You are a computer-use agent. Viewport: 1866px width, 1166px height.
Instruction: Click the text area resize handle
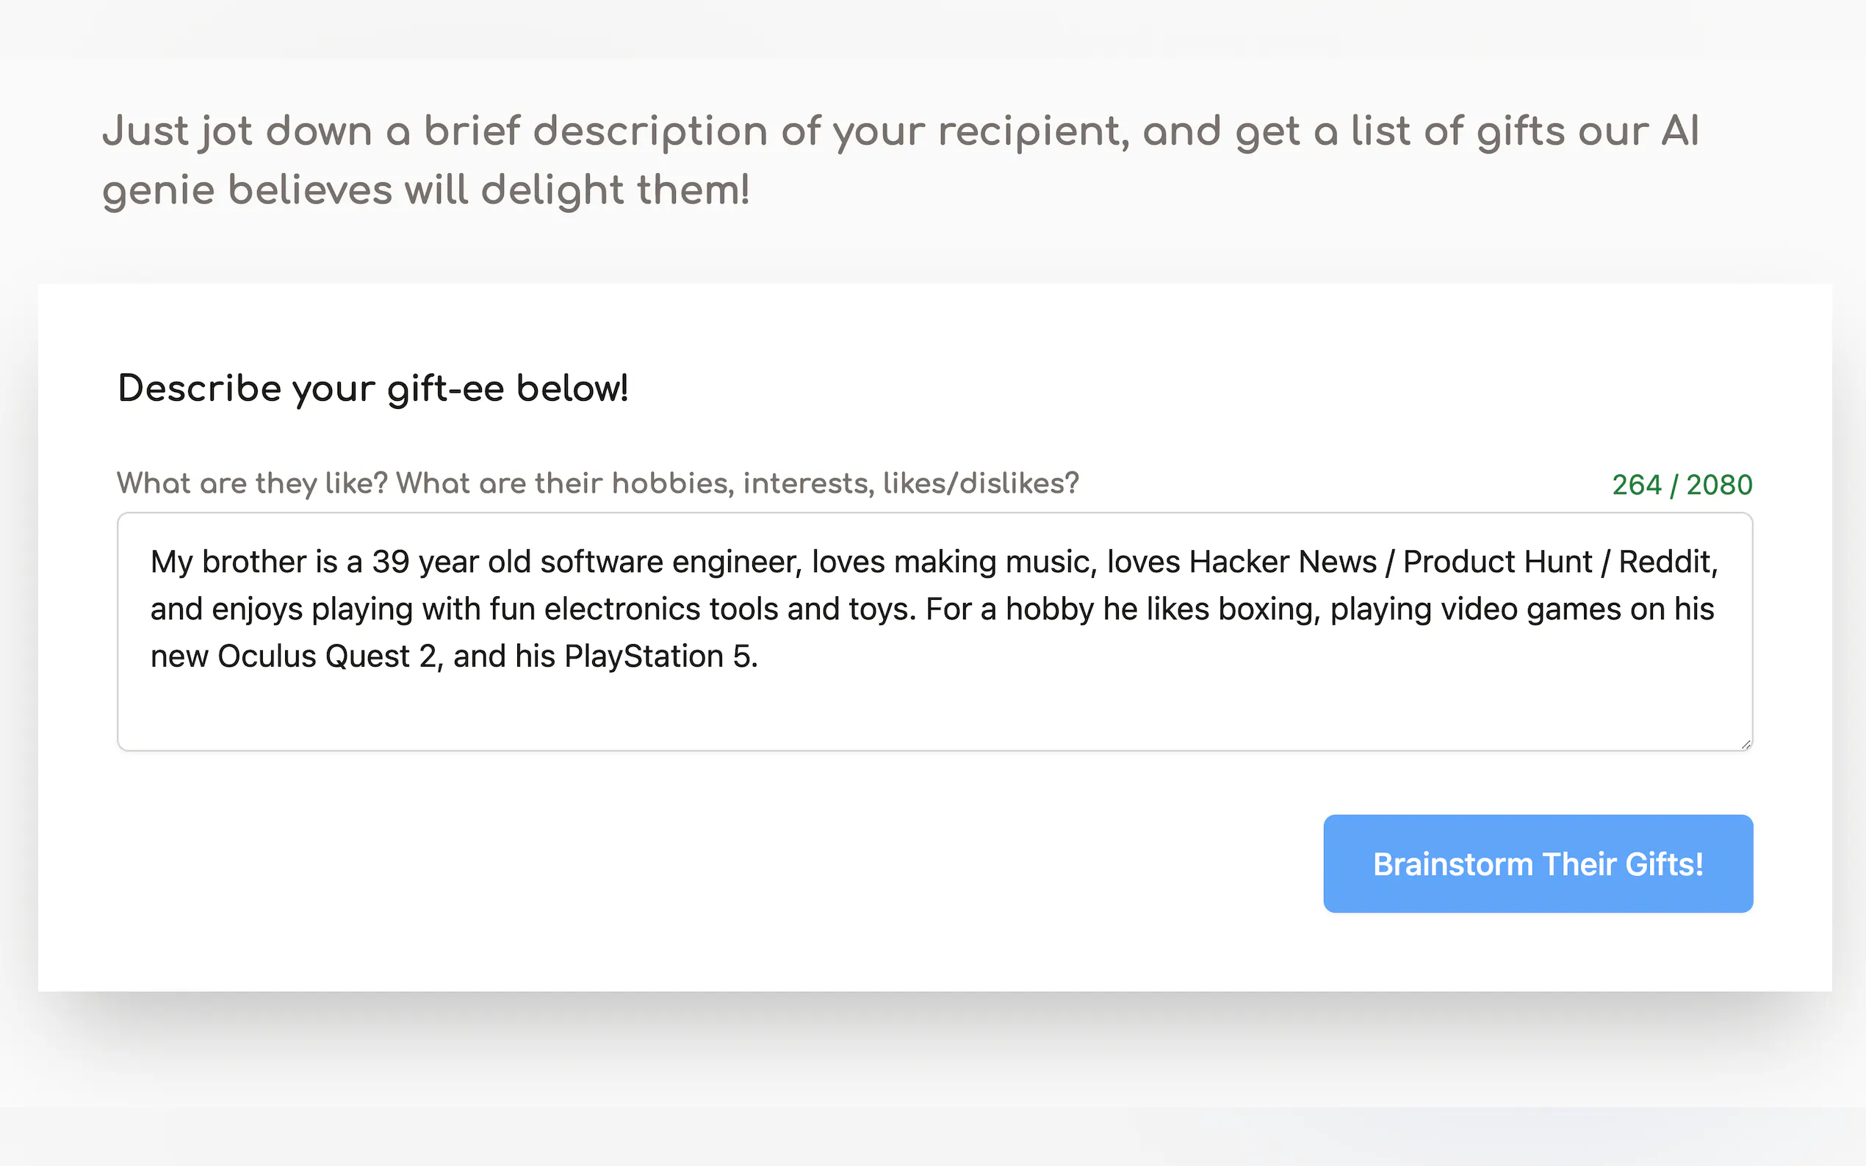point(1746,743)
